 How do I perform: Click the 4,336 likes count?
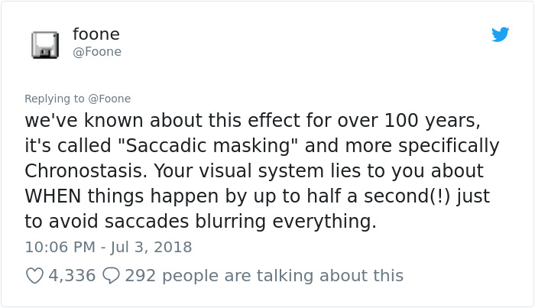pos(72,276)
